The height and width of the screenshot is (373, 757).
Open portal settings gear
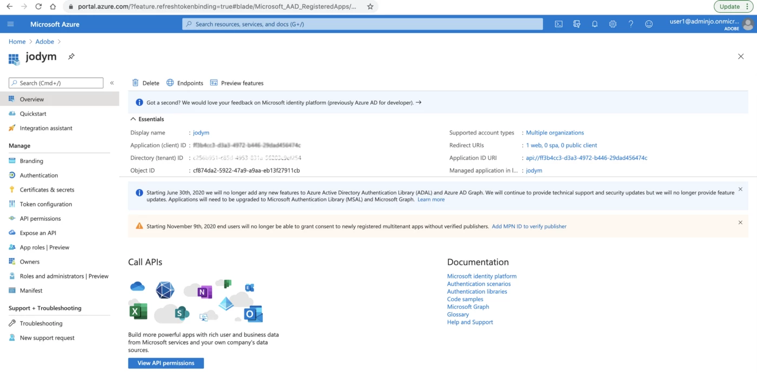[x=613, y=24]
